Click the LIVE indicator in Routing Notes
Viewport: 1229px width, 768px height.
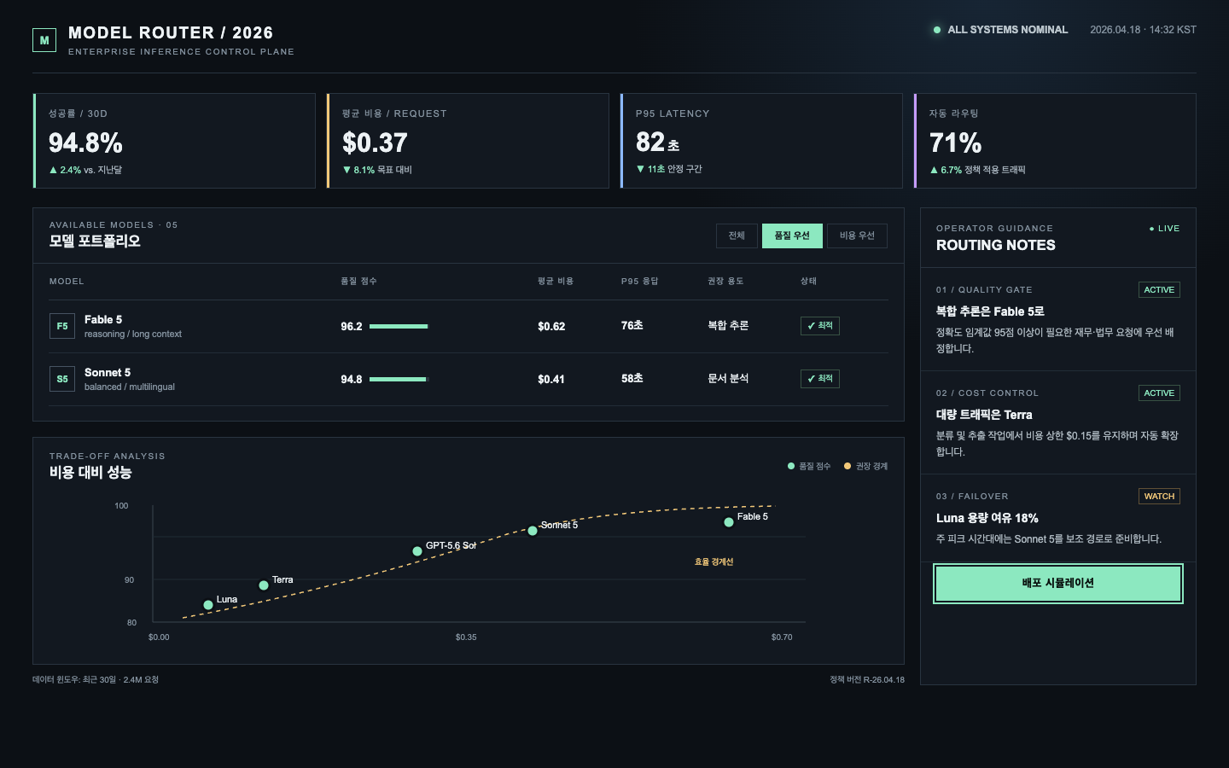[1164, 229]
